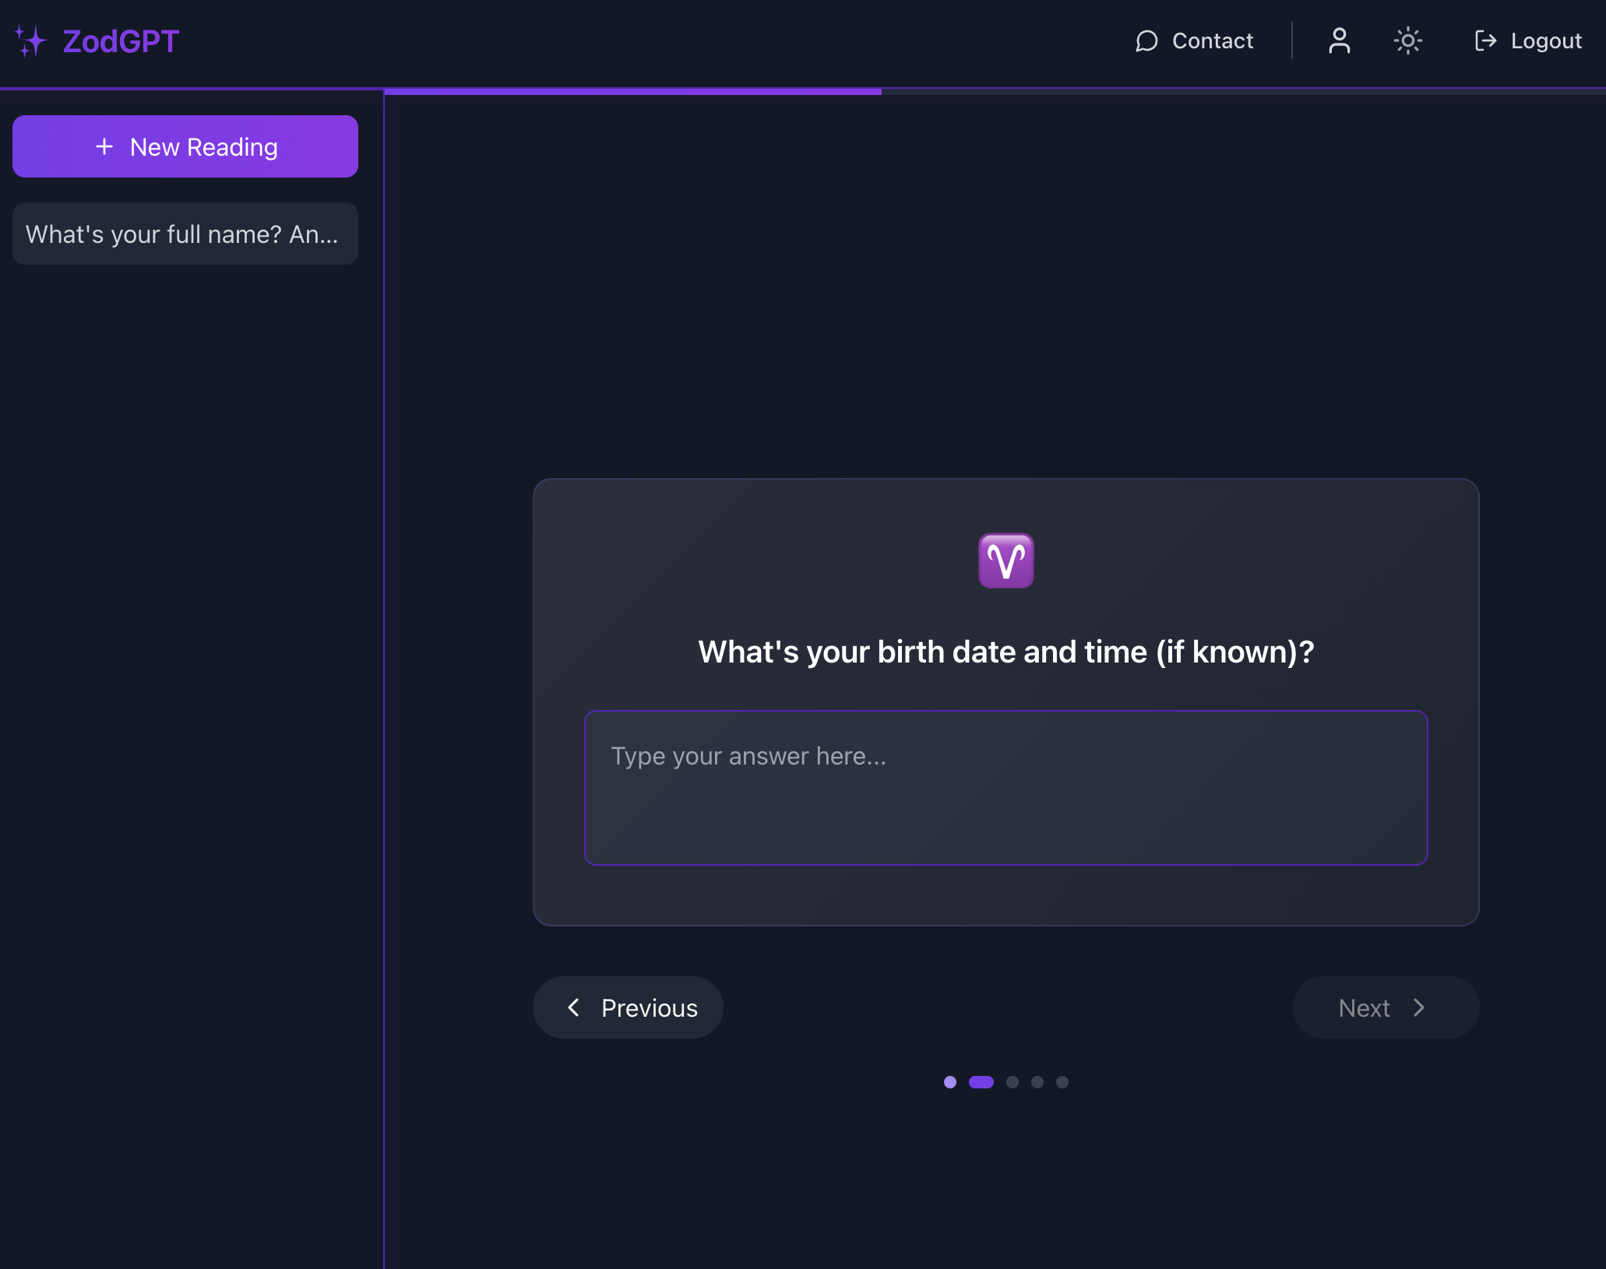Focus the birth date answer field
The height and width of the screenshot is (1269, 1606).
pos(1006,787)
